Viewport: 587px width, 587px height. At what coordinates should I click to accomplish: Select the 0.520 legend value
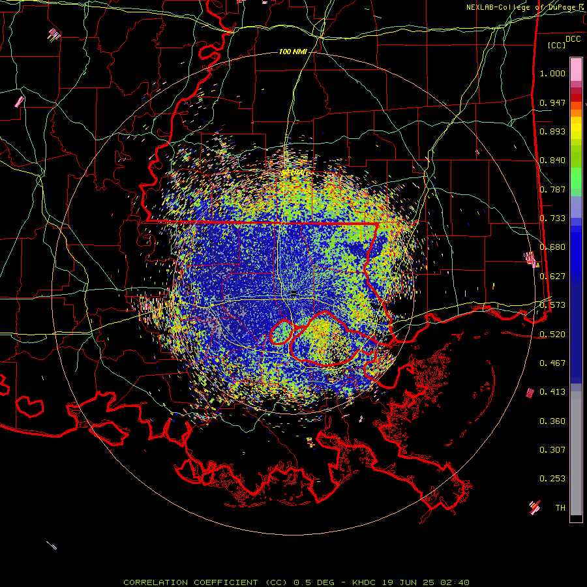(552, 334)
